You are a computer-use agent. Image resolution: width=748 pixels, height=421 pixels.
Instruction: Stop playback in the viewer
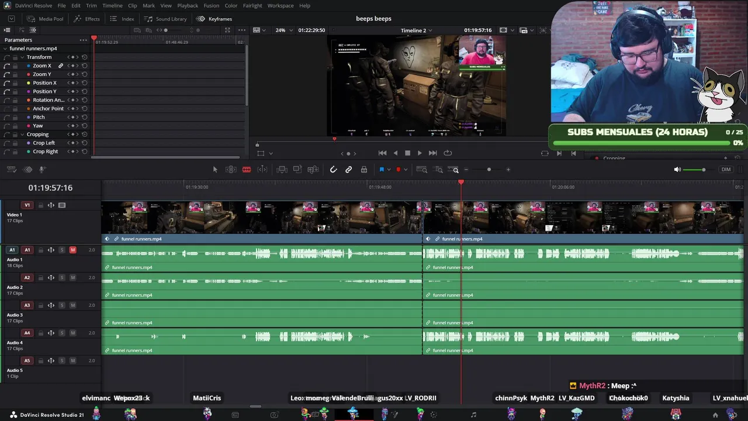click(x=407, y=153)
